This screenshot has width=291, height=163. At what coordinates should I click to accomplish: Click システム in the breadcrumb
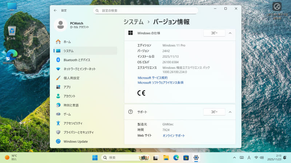pyautogui.click(x=133, y=22)
